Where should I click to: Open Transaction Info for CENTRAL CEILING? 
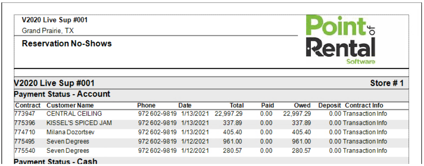(x=365, y=113)
